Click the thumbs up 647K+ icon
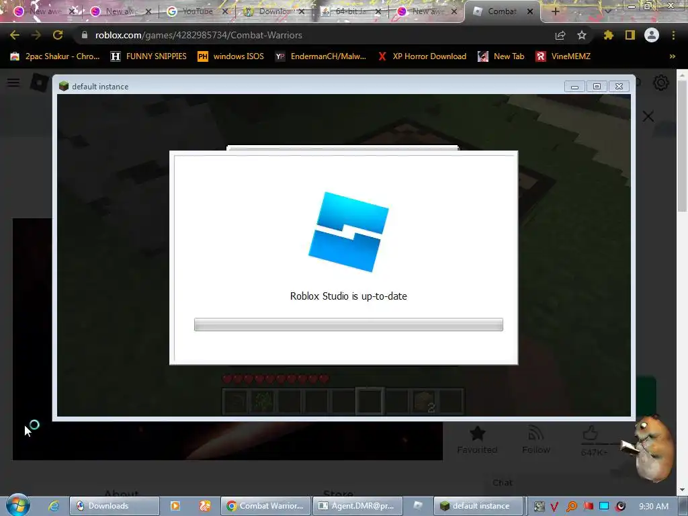 [x=591, y=433]
